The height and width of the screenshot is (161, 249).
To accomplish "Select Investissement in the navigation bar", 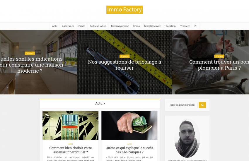I will (x=153, y=26).
